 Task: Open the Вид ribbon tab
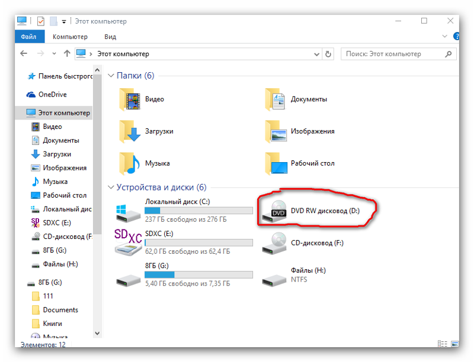[110, 37]
